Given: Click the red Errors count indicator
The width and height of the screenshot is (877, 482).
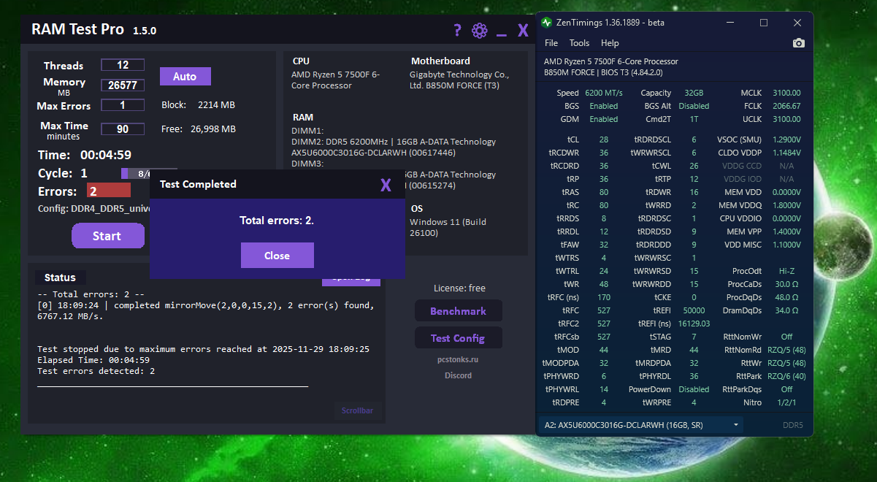Looking at the screenshot, I should tap(109, 191).
